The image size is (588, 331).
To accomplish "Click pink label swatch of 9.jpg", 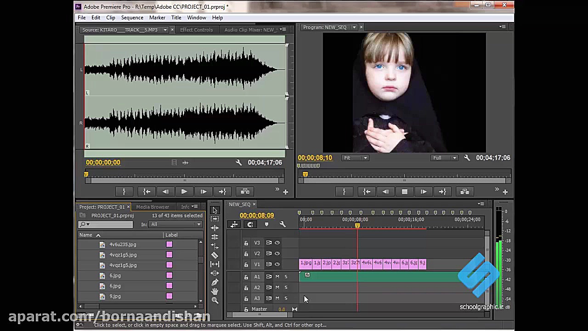I will 170,297.
